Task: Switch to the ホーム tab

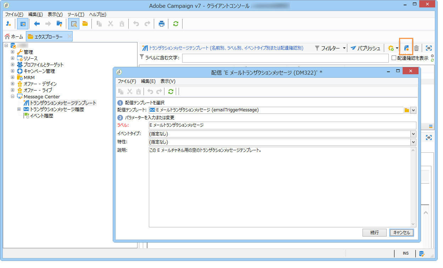Action: (14, 36)
